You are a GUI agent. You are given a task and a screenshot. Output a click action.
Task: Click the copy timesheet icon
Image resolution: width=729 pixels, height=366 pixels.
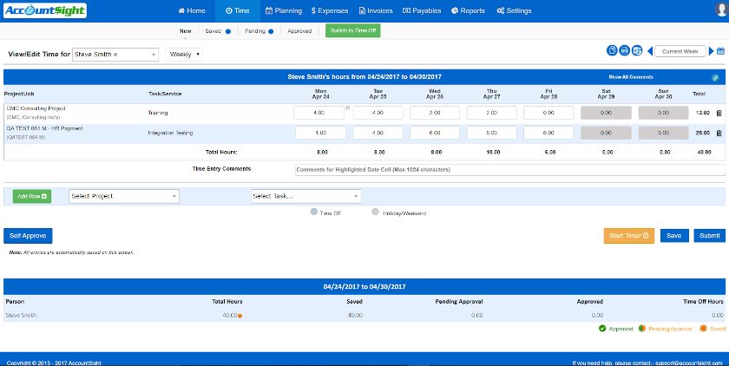(x=612, y=51)
